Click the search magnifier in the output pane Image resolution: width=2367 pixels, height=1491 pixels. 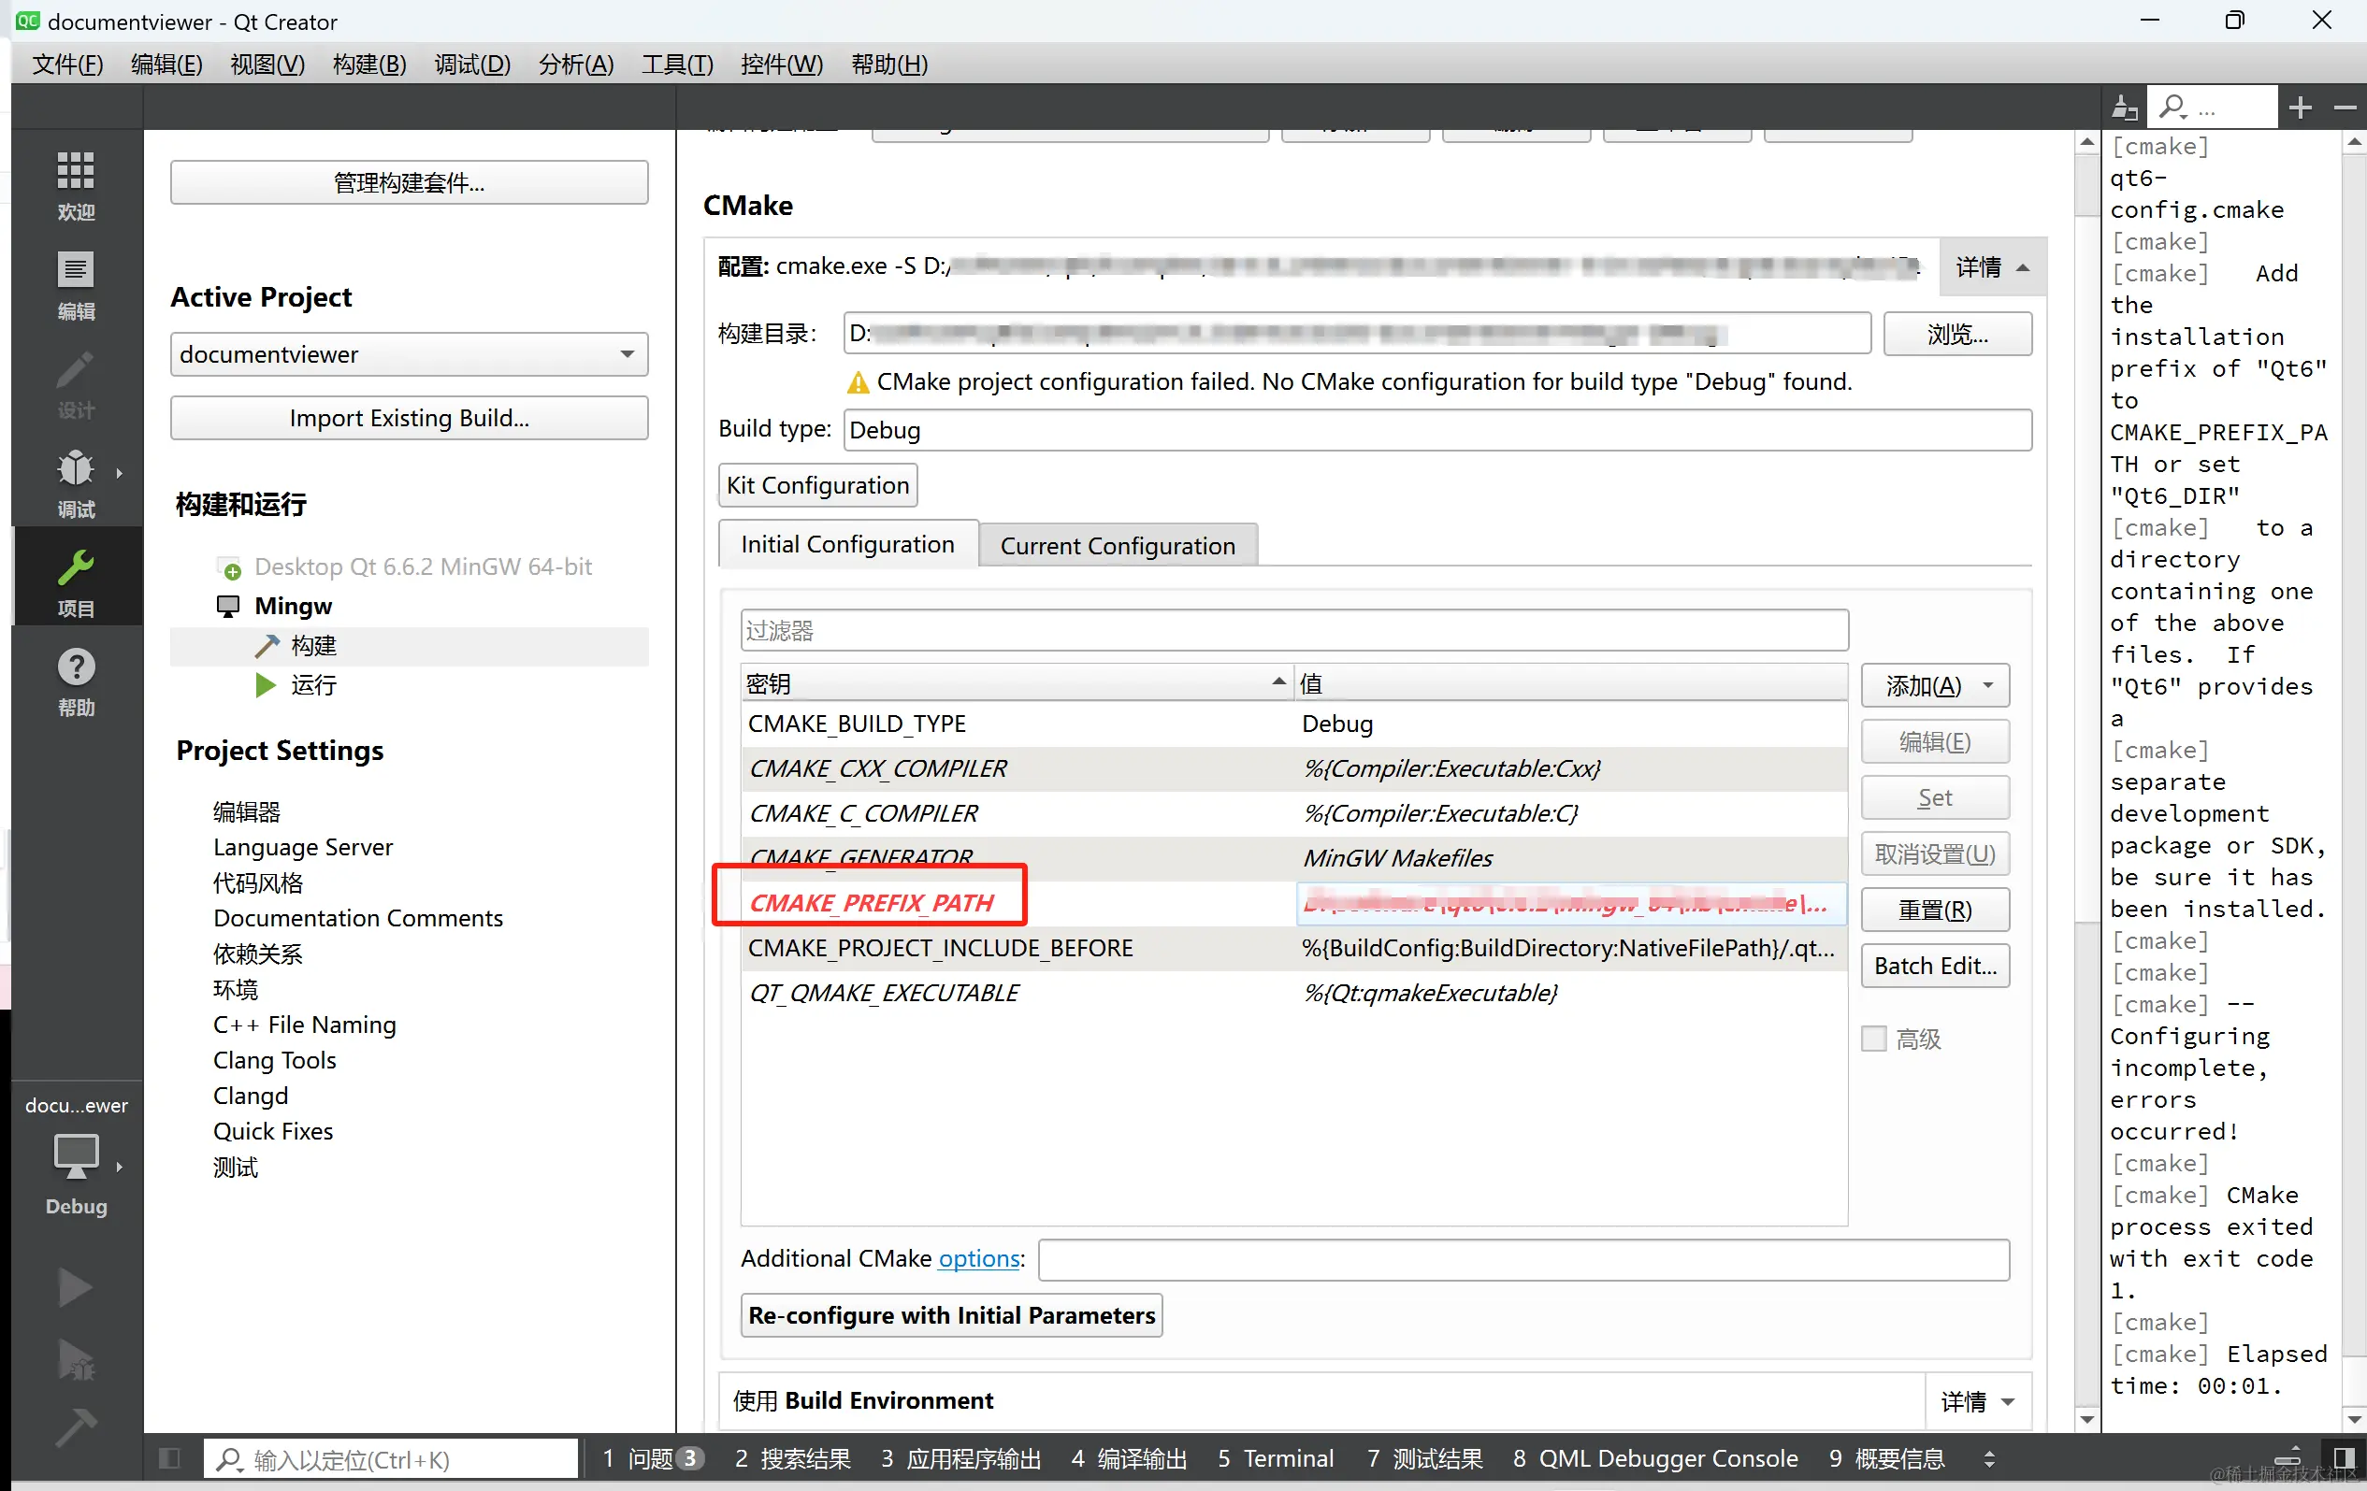tap(2173, 108)
